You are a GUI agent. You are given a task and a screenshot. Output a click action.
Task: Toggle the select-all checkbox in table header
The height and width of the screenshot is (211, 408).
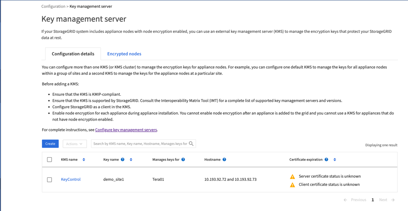(49, 159)
